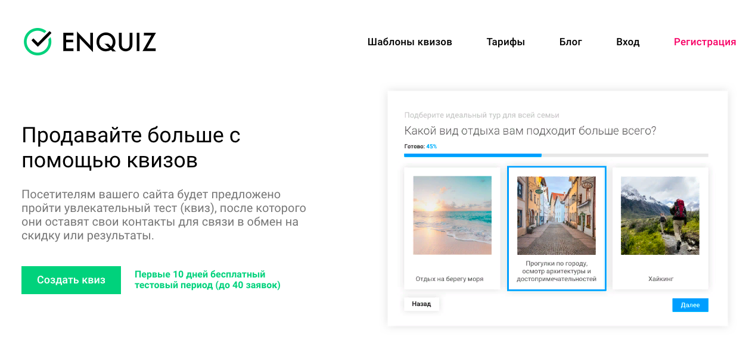The image size is (752, 340).
Task: Open the Шаблоны квизов menu item
Action: 409,42
